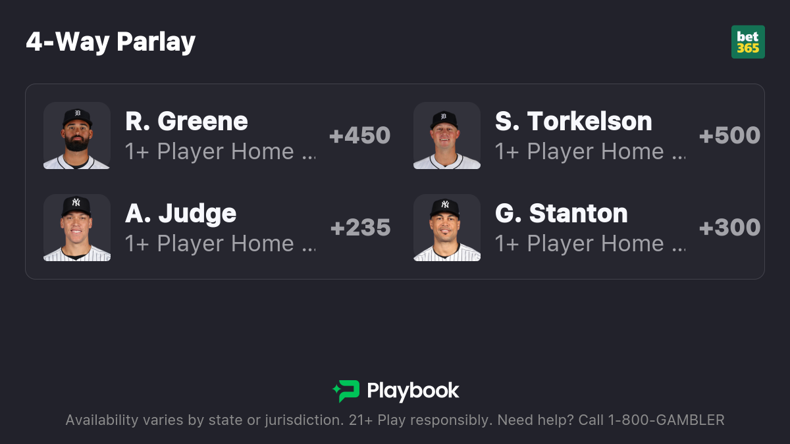
Task: Expand truncated bet description under R. Greene
Action: pos(220,151)
